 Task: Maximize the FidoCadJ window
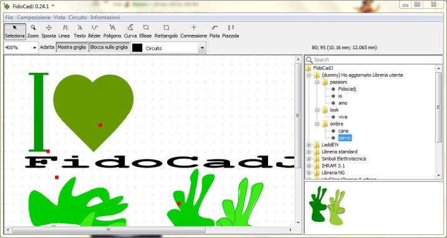tap(417, 4)
